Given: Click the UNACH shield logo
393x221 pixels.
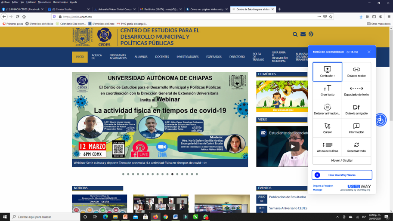Looking at the screenshot, I should coord(83,37).
